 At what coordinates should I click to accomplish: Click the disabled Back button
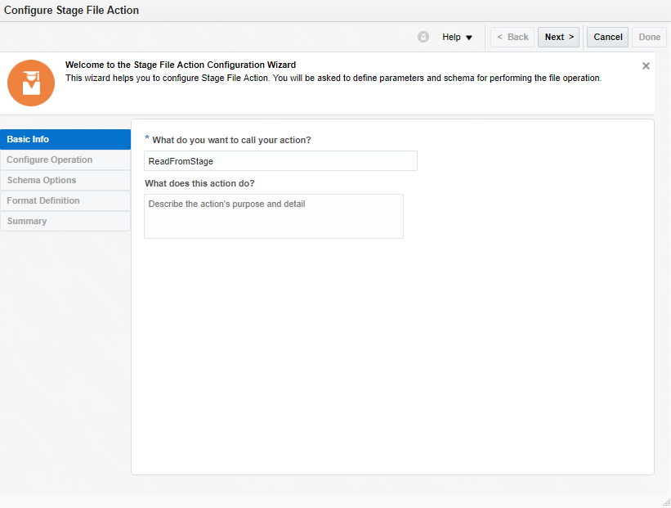512,37
